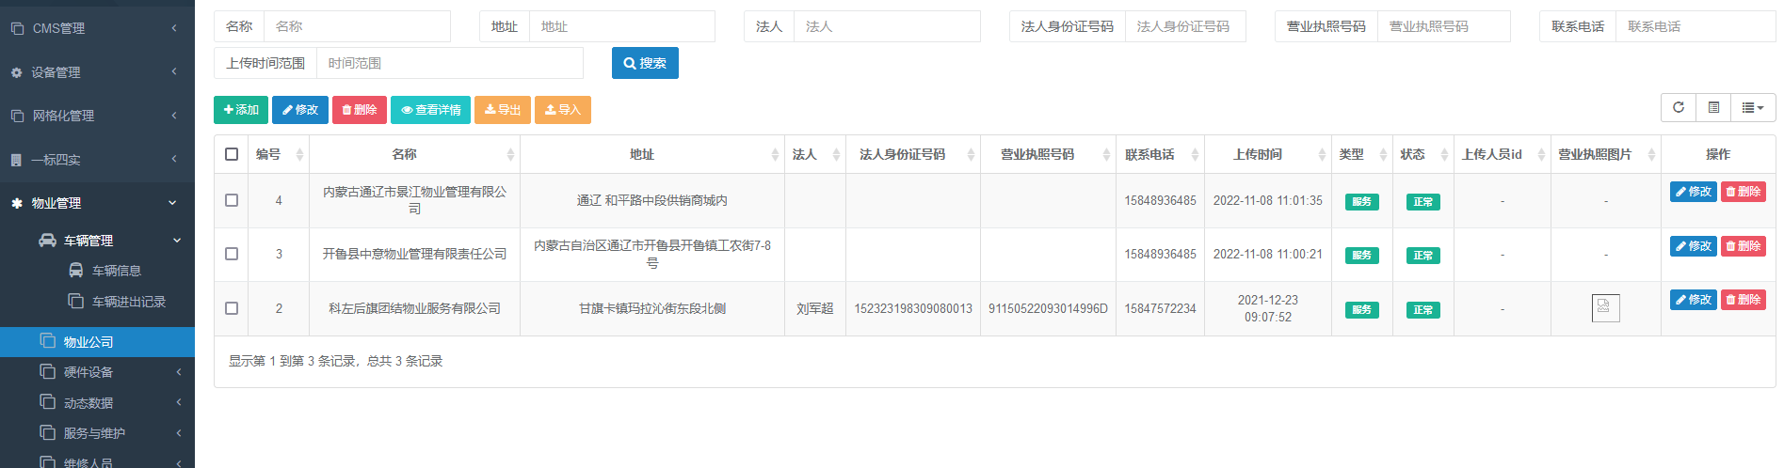The image size is (1784, 468).
Task: Open business license image thumbnail in row 2
Action: 1605,308
